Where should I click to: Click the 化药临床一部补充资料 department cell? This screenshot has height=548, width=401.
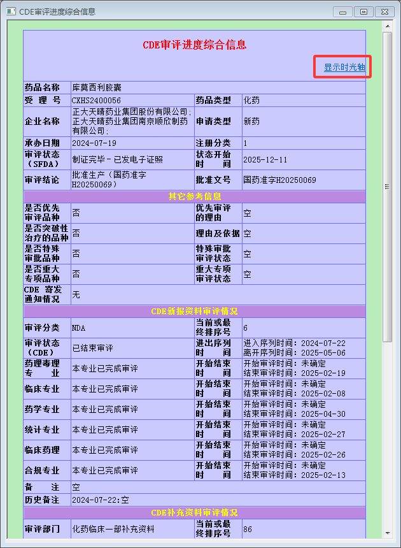point(113,529)
